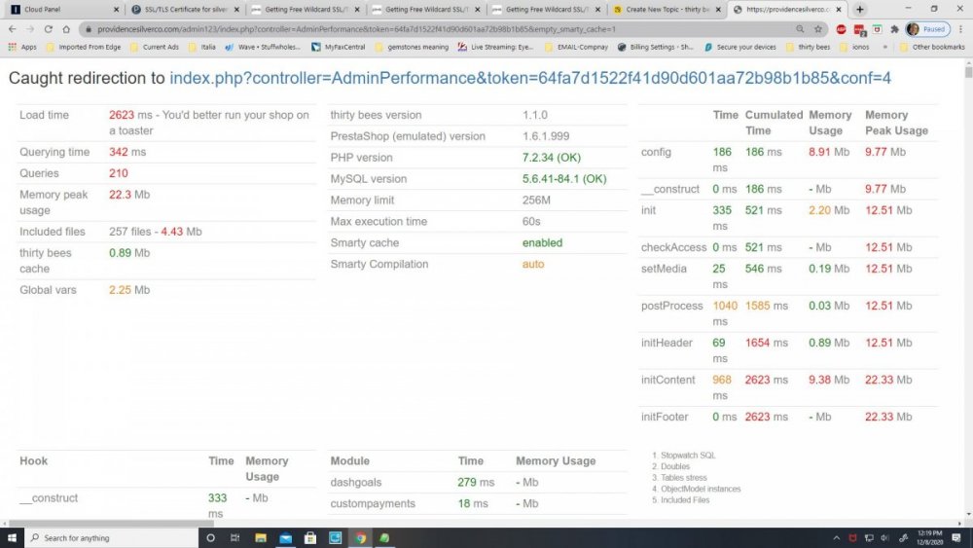This screenshot has height=548, width=973.
Task: Expand hidden bookmarks chevron
Action: 883,47
